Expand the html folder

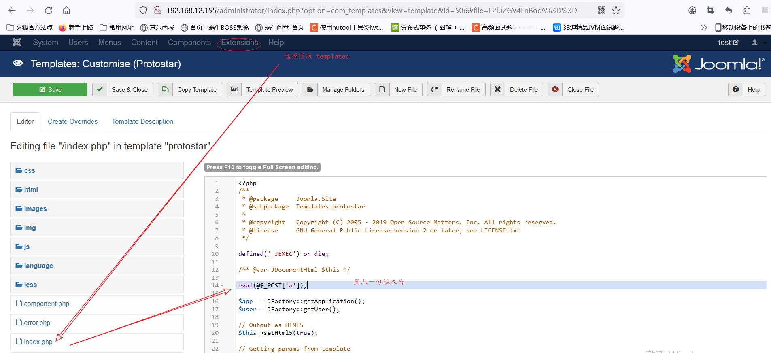[97, 189]
